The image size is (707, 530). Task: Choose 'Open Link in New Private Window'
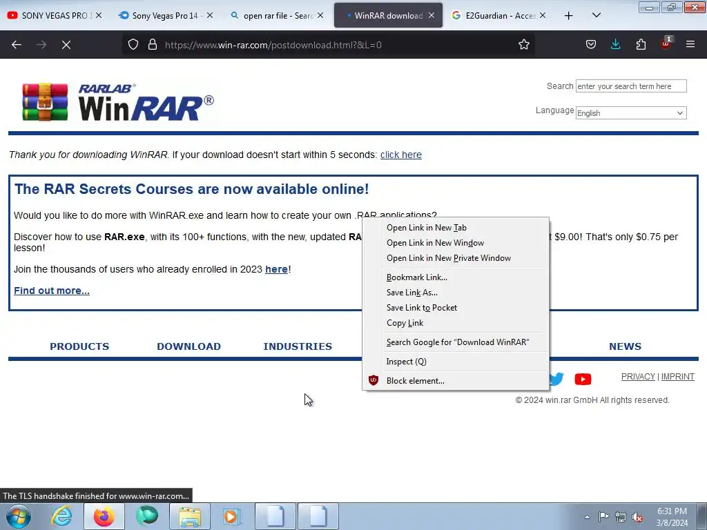click(x=456, y=258)
